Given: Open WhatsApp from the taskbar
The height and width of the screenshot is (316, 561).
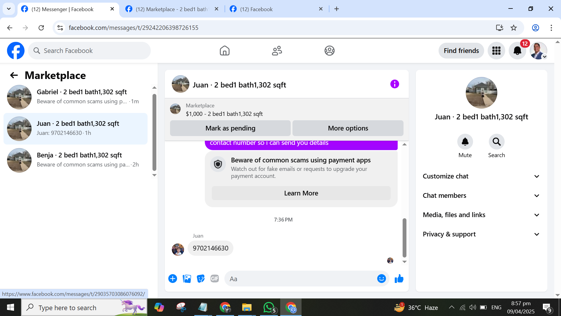Looking at the screenshot, I should [x=269, y=307].
